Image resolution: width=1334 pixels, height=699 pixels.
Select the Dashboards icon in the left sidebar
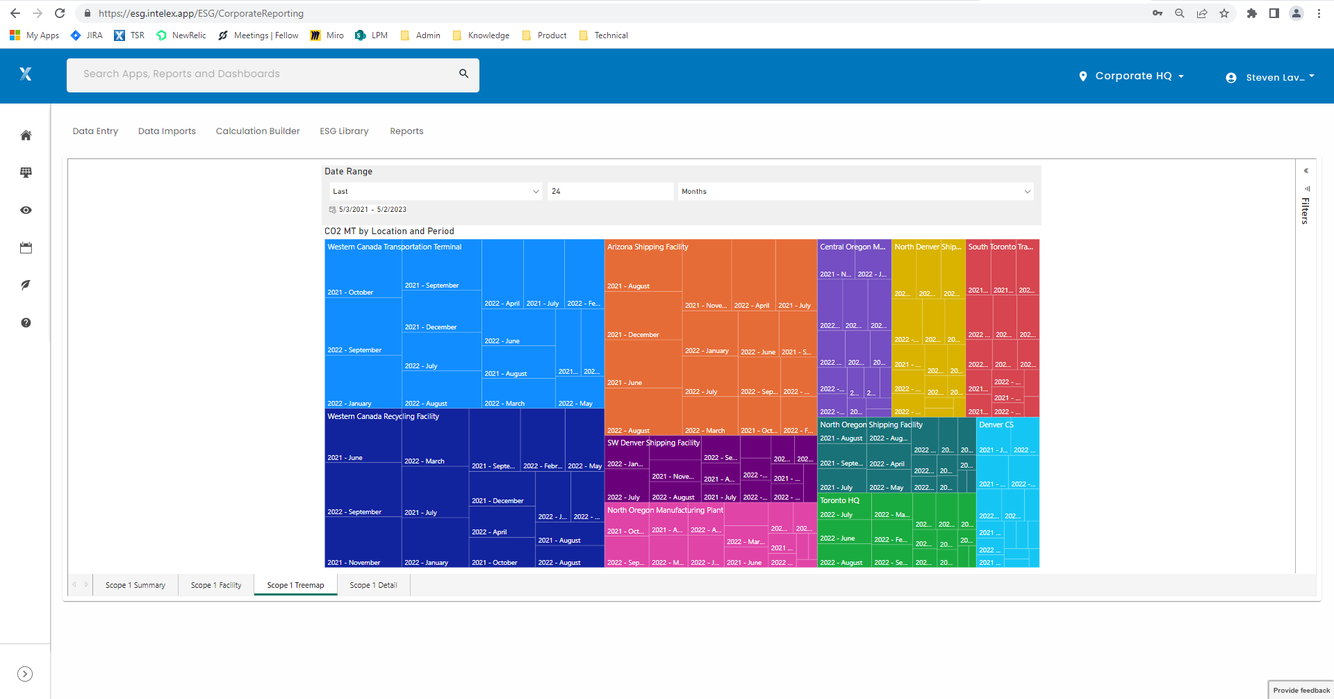[x=26, y=173]
